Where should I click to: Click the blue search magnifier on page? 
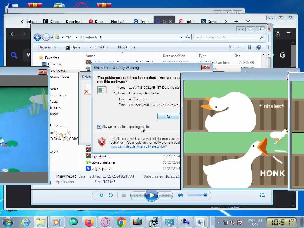pos(14,55)
